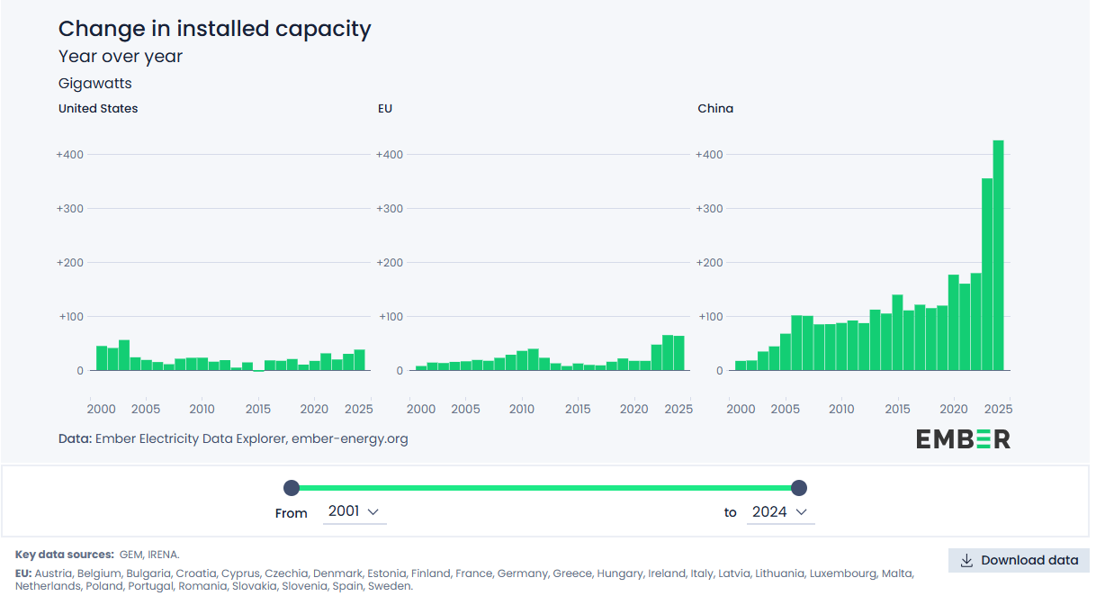Select the China chart title
This screenshot has height=605, width=1096.
pyautogui.click(x=715, y=108)
